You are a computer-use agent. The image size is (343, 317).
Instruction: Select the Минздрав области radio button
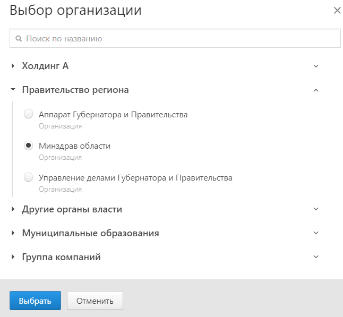pos(29,145)
